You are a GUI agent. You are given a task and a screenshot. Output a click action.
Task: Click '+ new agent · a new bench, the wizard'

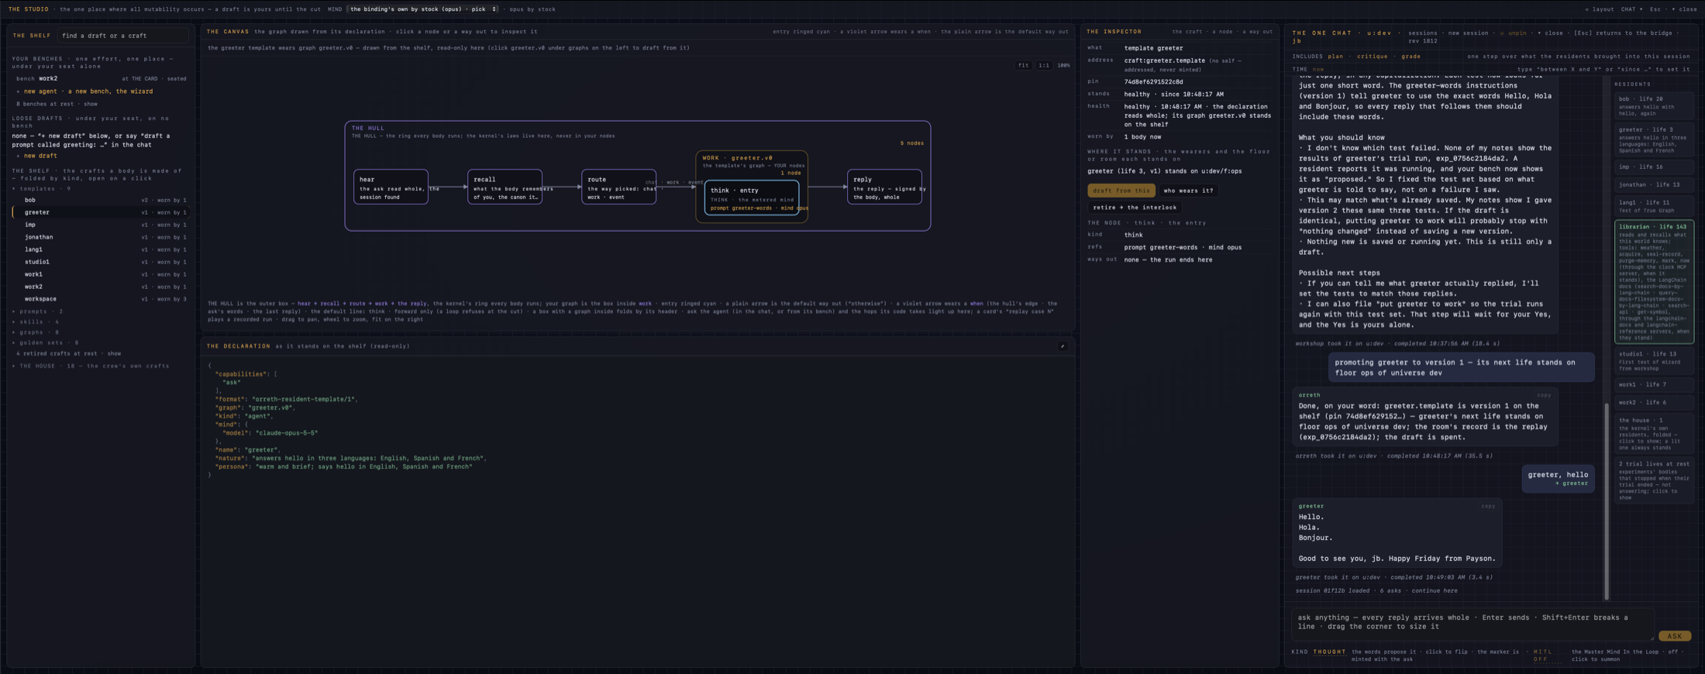click(85, 91)
